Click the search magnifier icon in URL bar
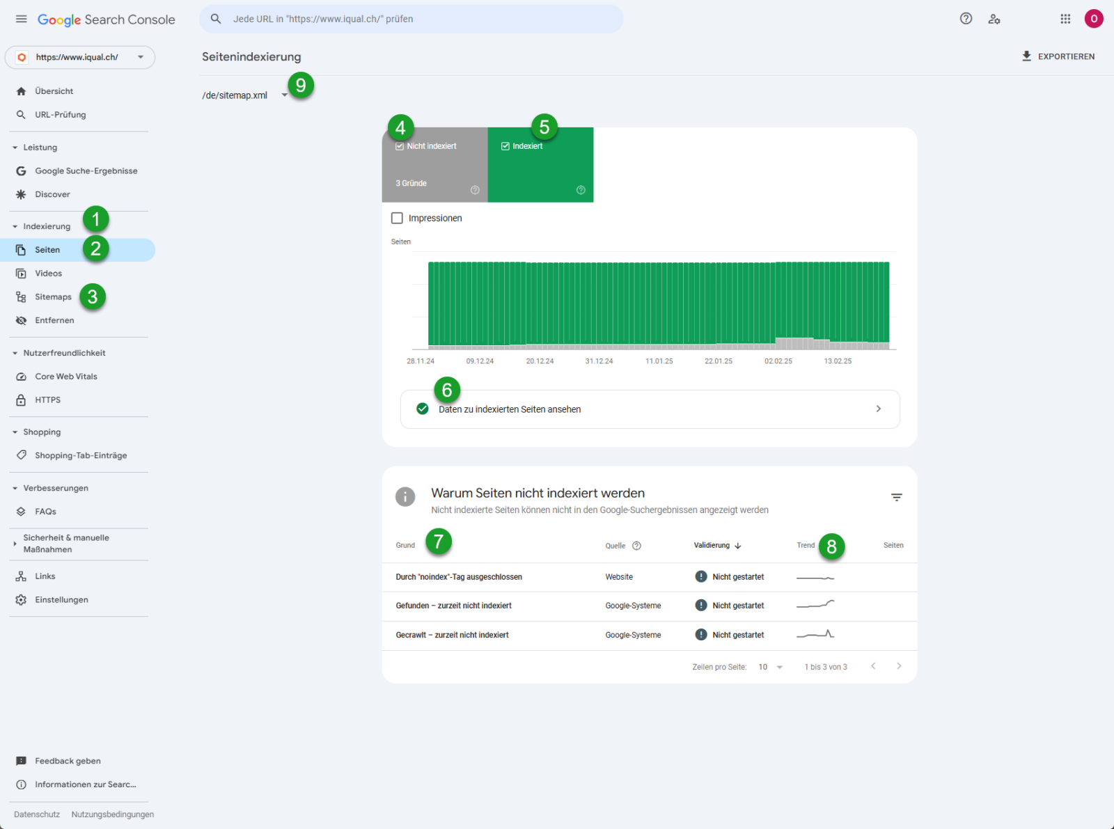The height and width of the screenshot is (829, 1114). 216,19
